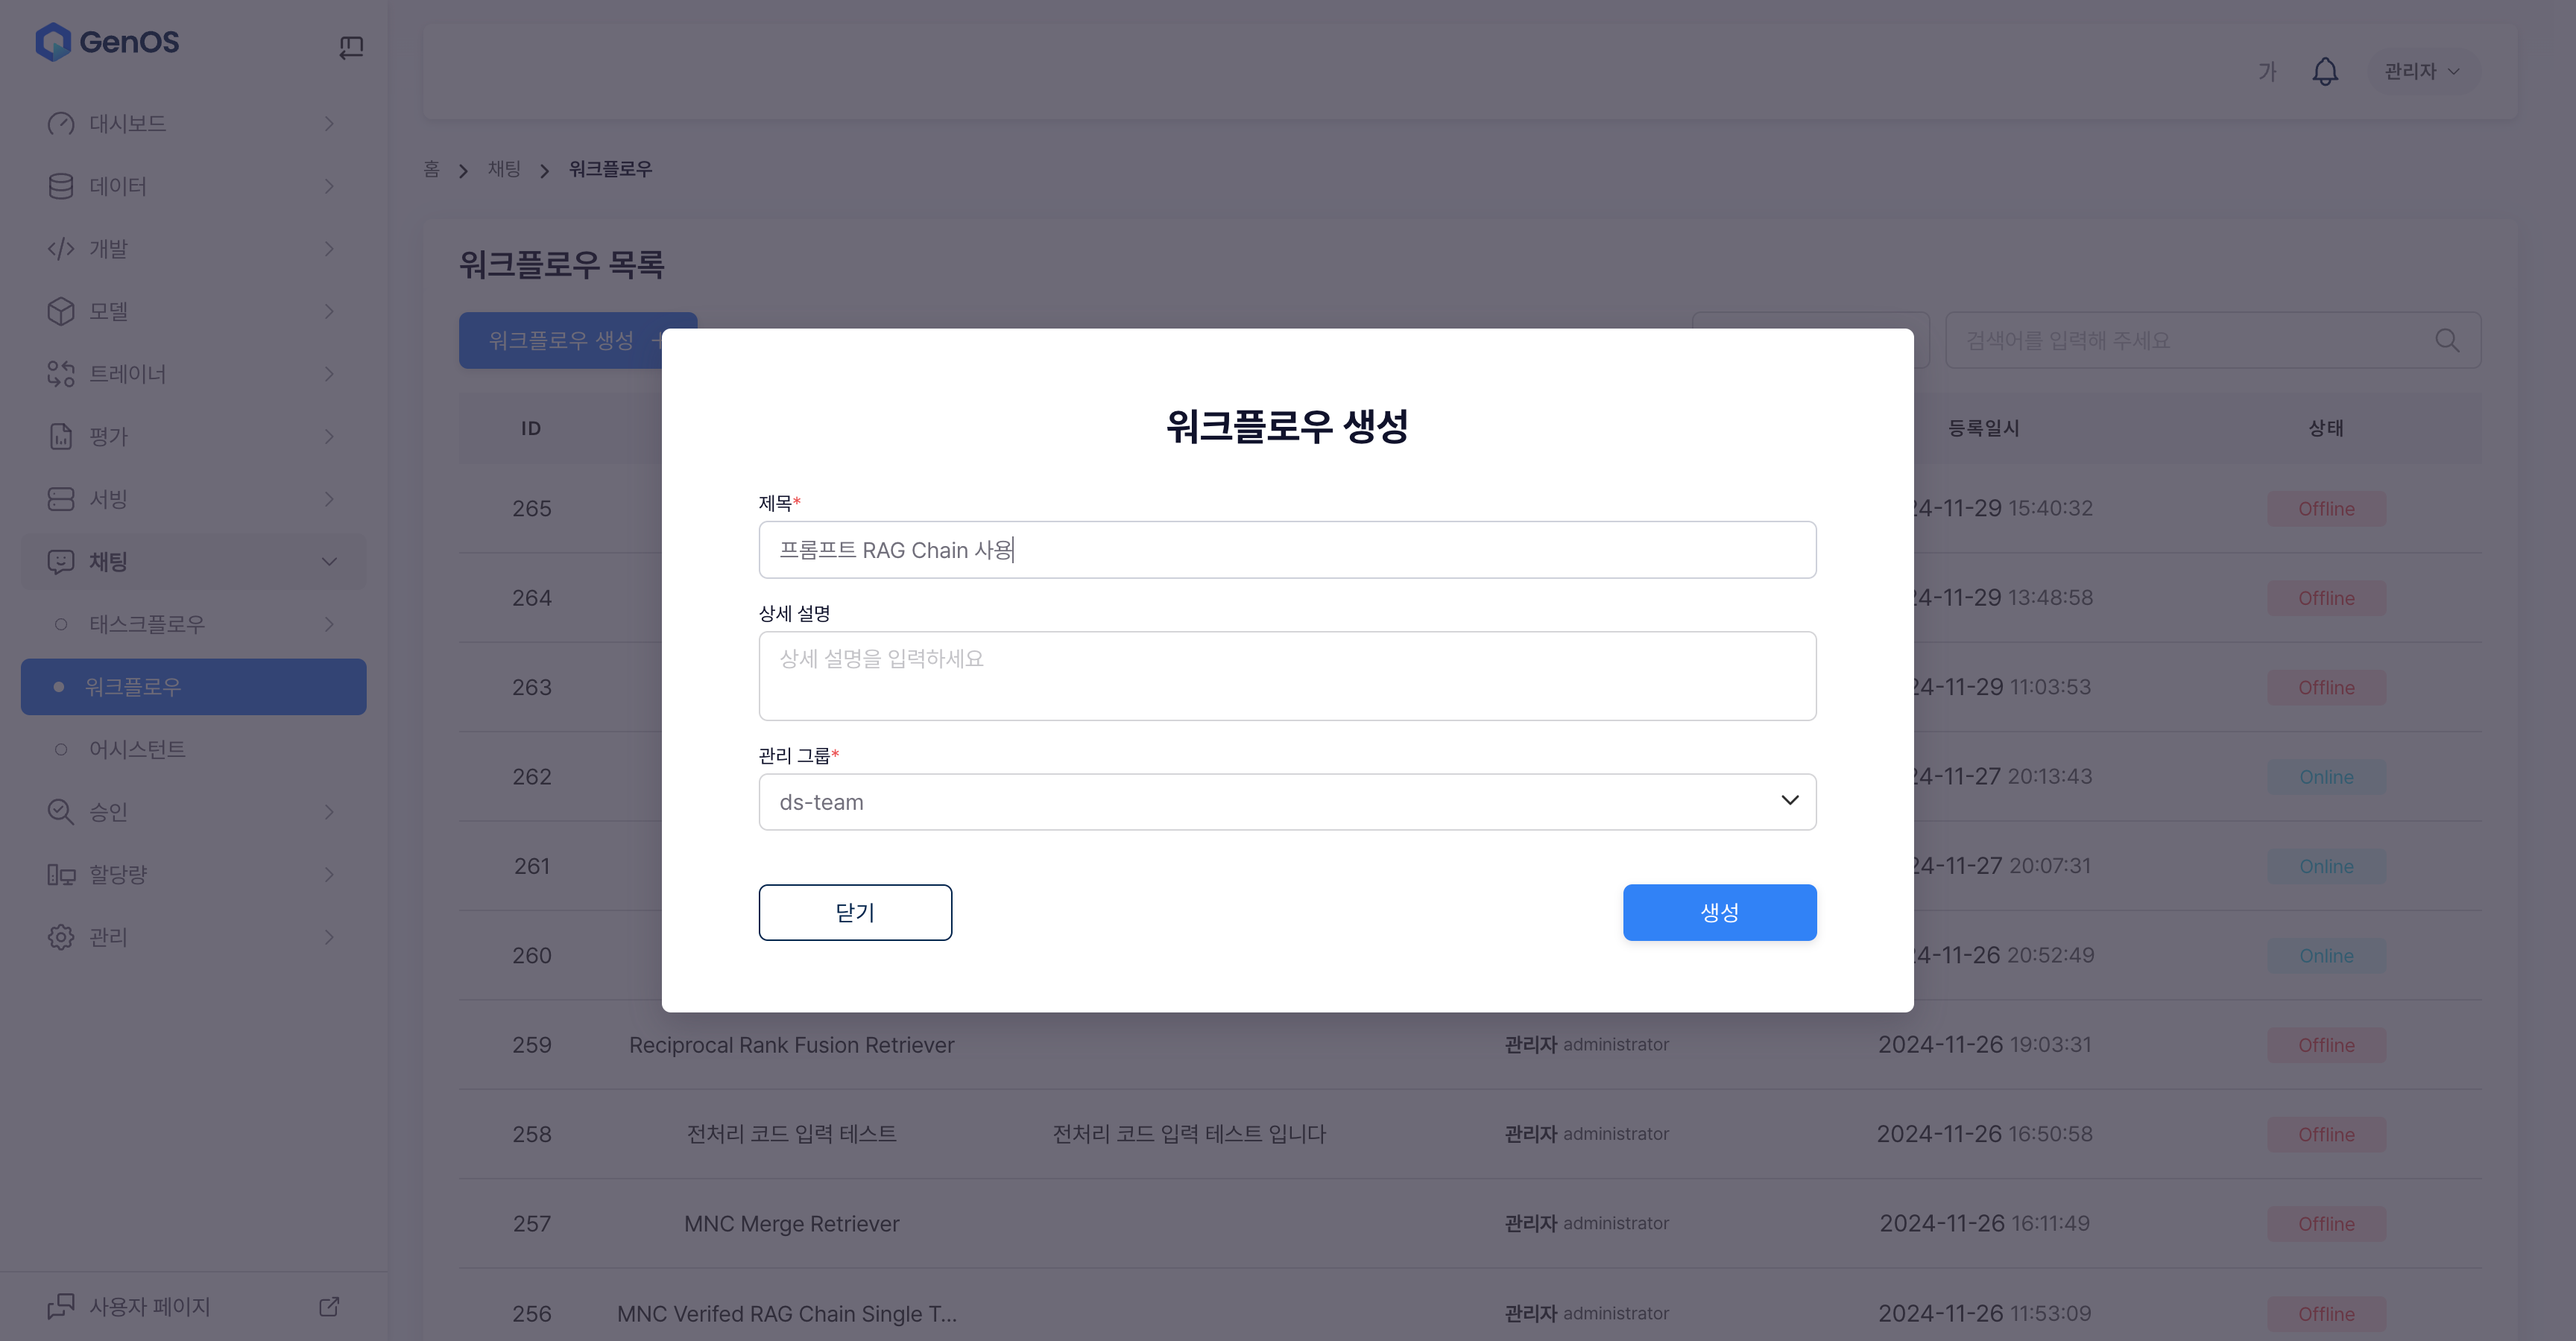
Task: Click the 상세 설명 text area
Action: [x=1287, y=676]
